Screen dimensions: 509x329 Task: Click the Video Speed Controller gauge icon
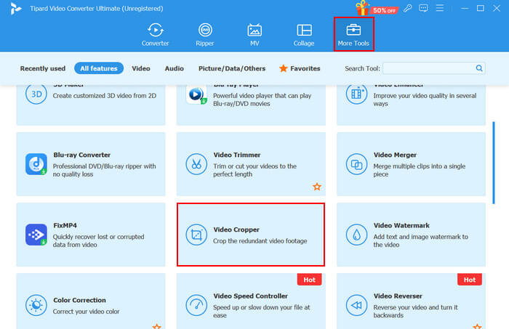coord(196,305)
